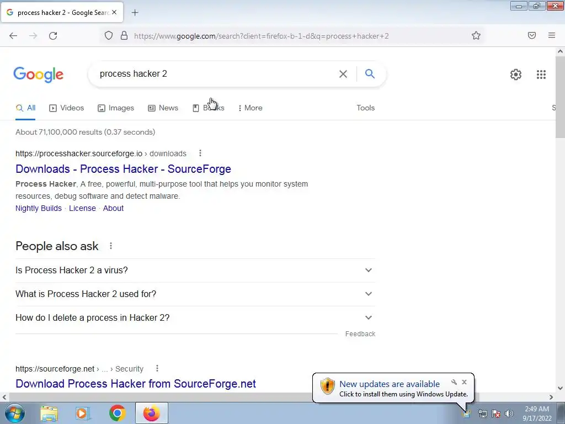Open the Firefox hamburger menu
Image resolution: width=565 pixels, height=424 pixels.
(552, 35)
